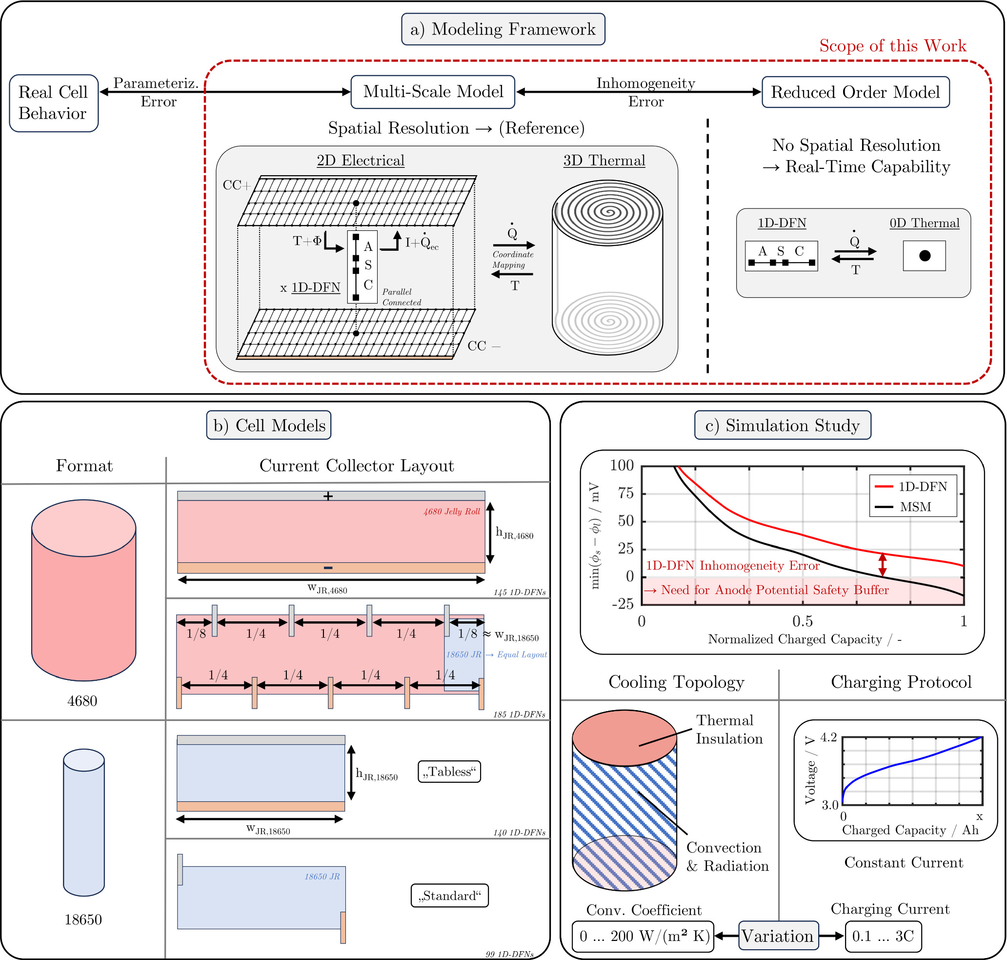Click the 'Multi-Scale Model' box

433,92
